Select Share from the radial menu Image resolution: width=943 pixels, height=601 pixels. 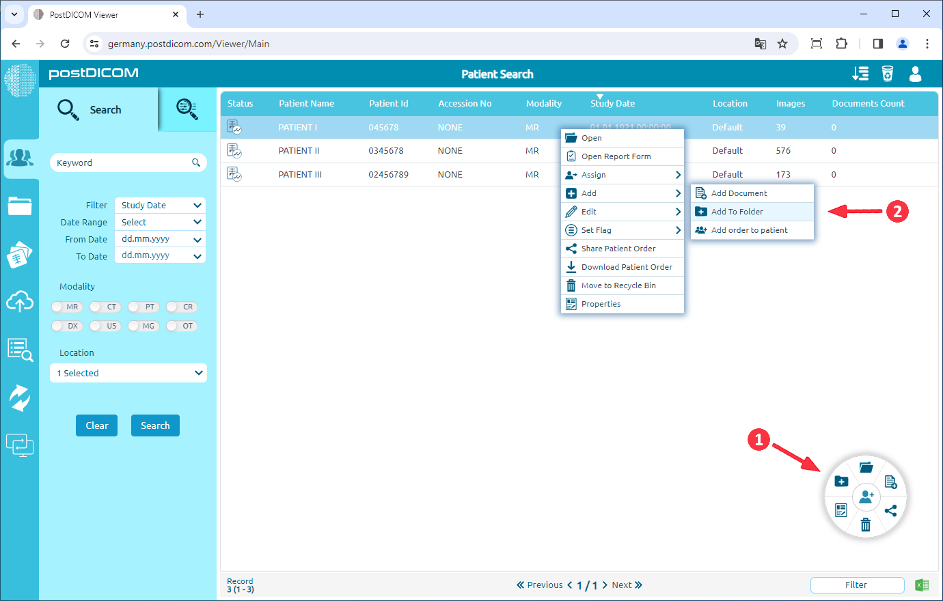[890, 510]
